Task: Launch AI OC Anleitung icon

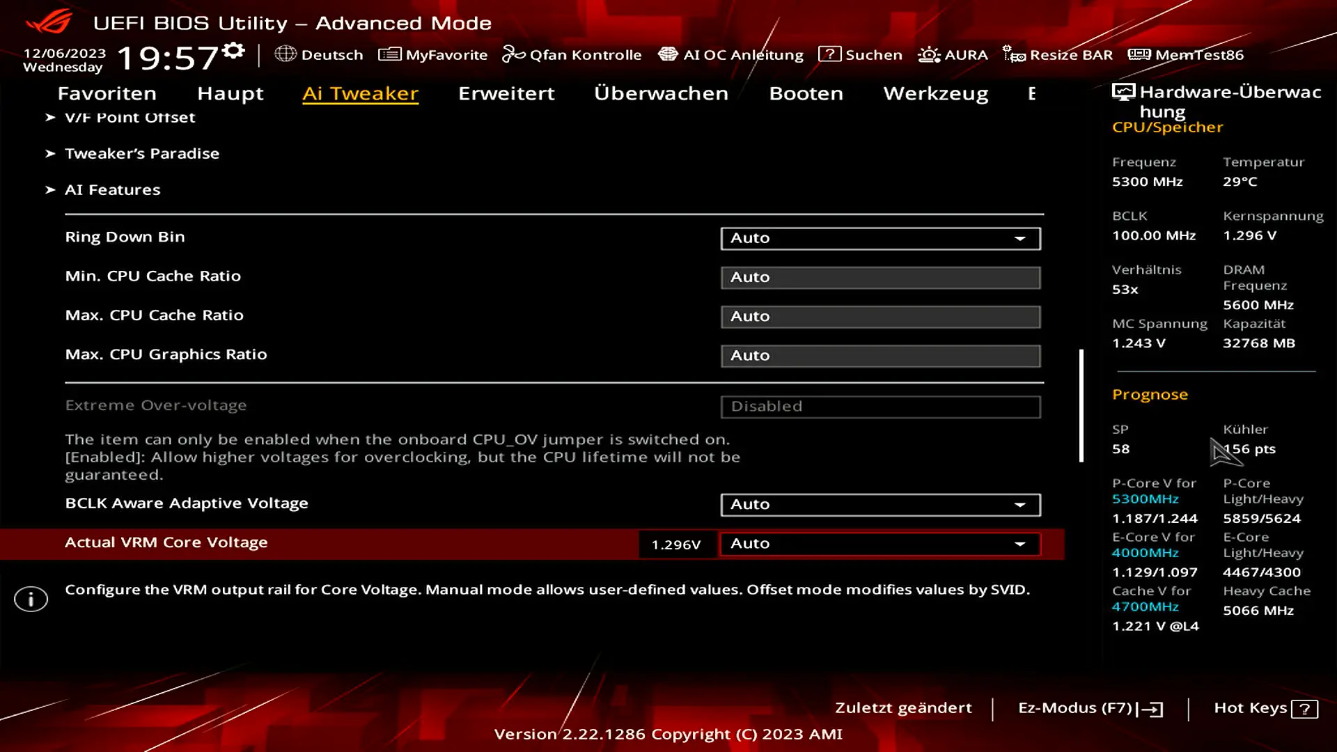Action: [668, 54]
